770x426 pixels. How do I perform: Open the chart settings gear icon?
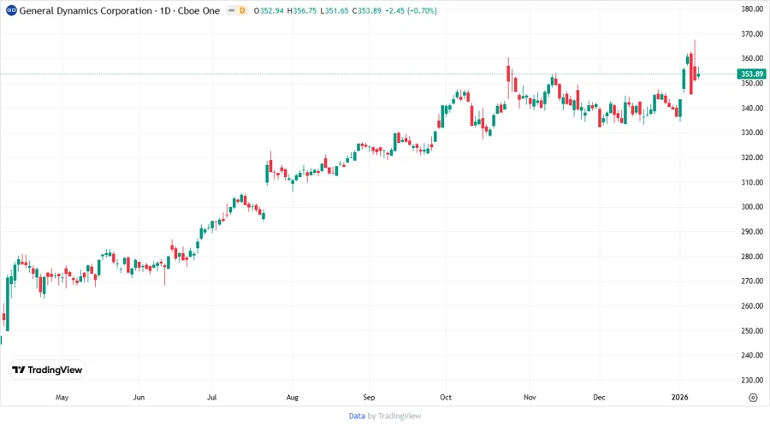(753, 398)
